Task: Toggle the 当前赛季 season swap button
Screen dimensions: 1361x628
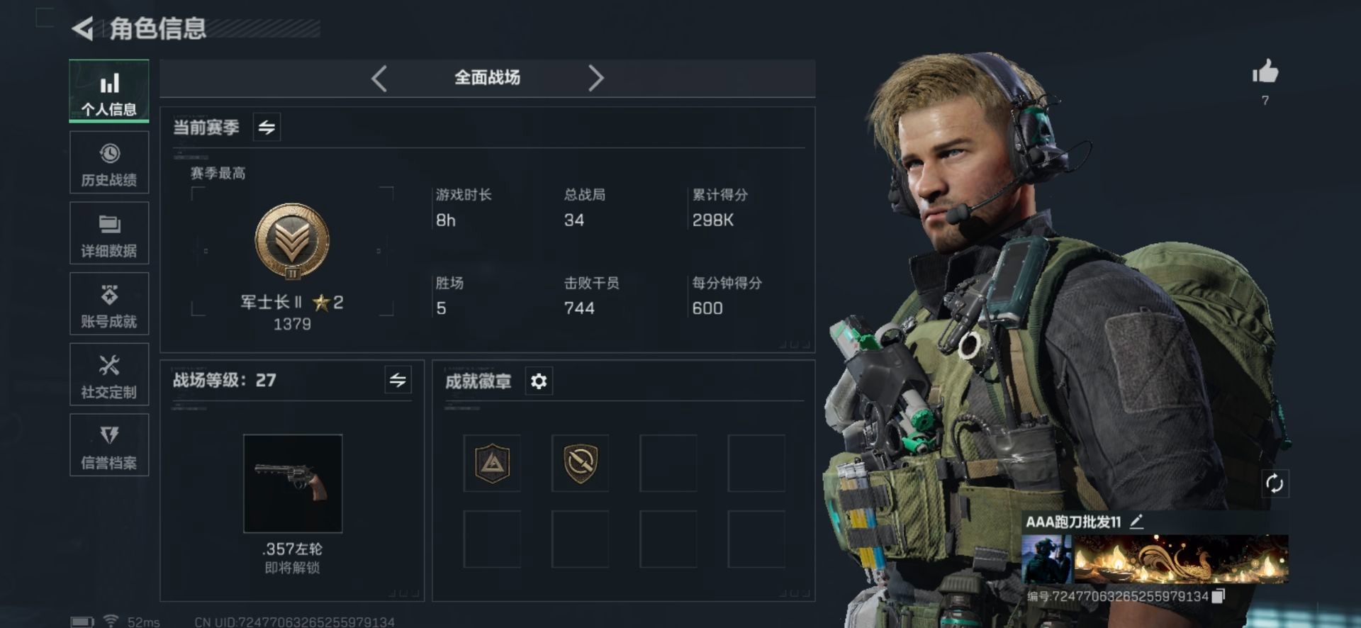Action: coord(267,127)
